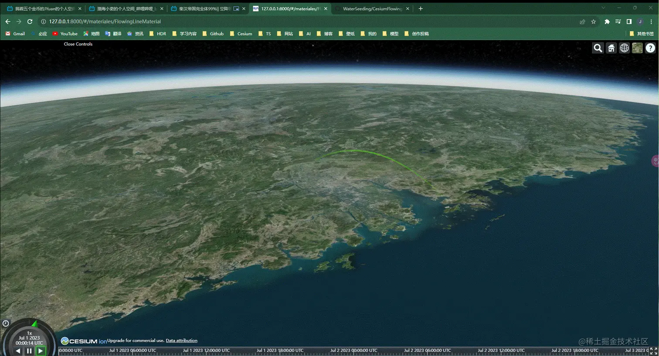This screenshot has height=356, width=659.
Task: Share this page from the address bar
Action: click(x=582, y=21)
